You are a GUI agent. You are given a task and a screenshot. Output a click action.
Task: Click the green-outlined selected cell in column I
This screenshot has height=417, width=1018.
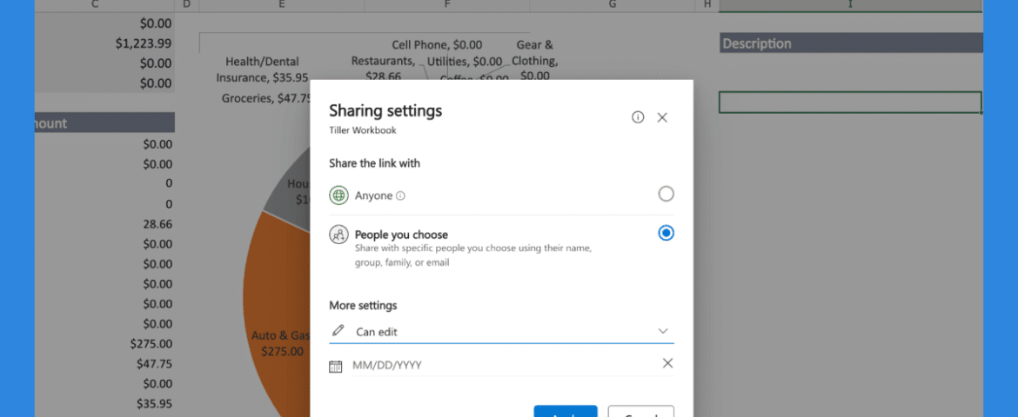tap(850, 103)
